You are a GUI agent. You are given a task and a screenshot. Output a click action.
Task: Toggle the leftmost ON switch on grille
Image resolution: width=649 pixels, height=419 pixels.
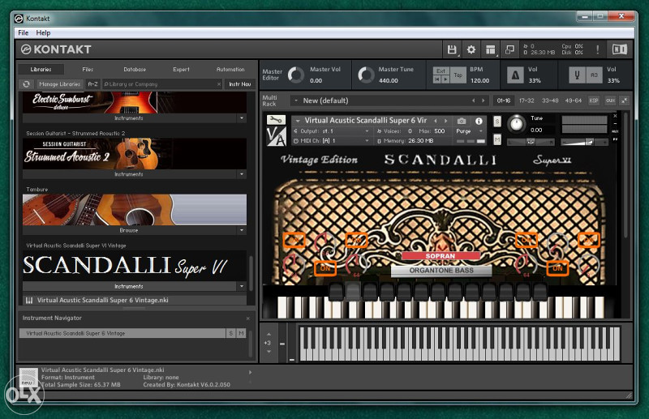pyautogui.click(x=294, y=240)
